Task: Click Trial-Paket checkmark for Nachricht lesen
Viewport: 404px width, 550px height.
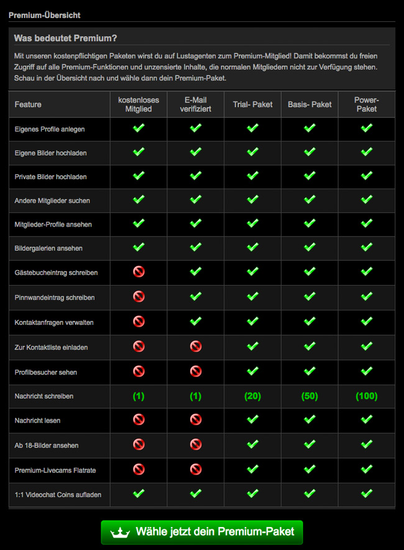Action: tap(252, 419)
